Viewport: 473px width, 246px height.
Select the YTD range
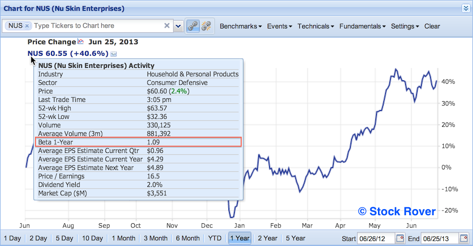point(215,238)
